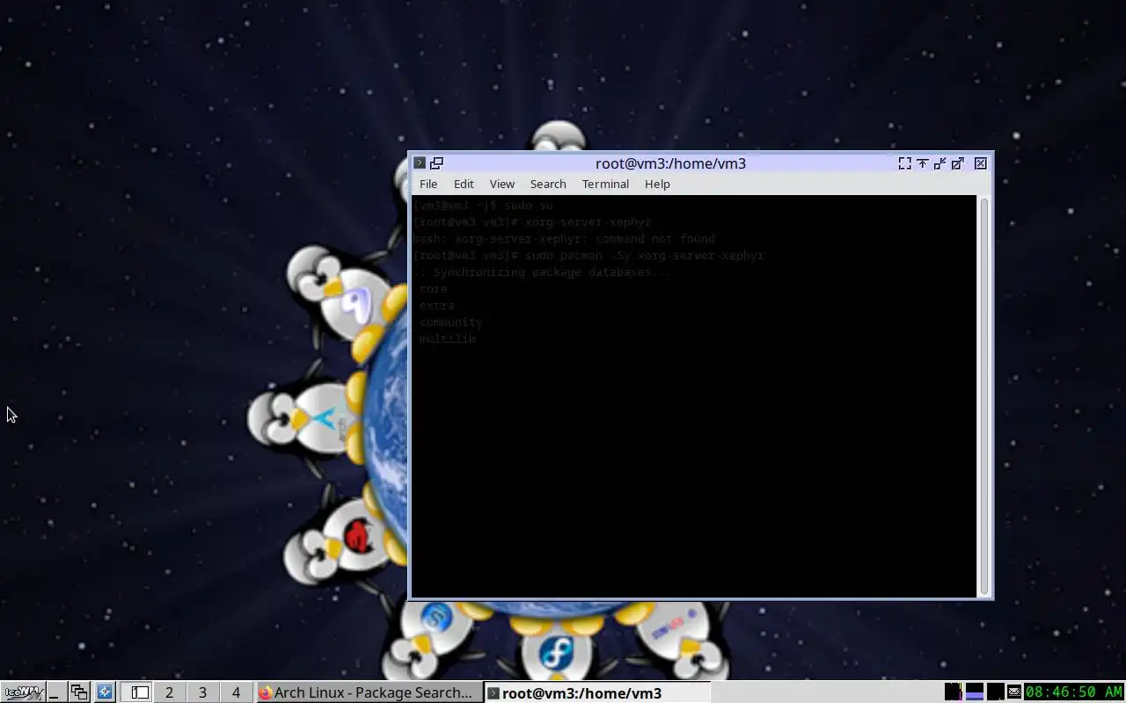Toggle terminal fullscreen titlebar button
The height and width of the screenshot is (703, 1126).
pyautogui.click(x=904, y=163)
